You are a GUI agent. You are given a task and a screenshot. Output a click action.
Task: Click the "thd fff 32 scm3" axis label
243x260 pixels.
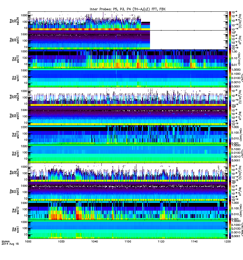click(14, 116)
